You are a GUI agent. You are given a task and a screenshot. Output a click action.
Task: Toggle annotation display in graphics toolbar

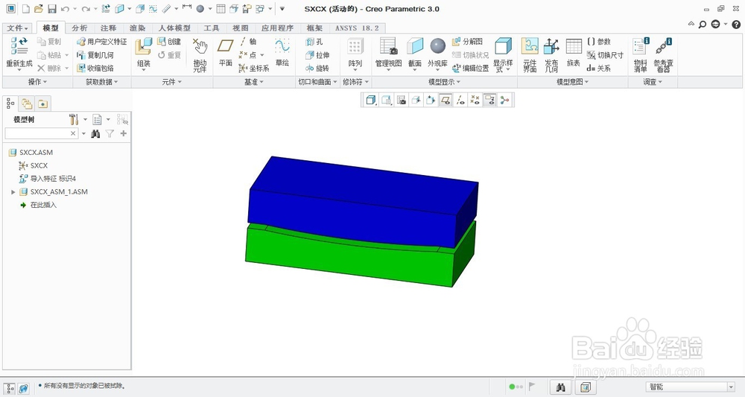point(489,100)
